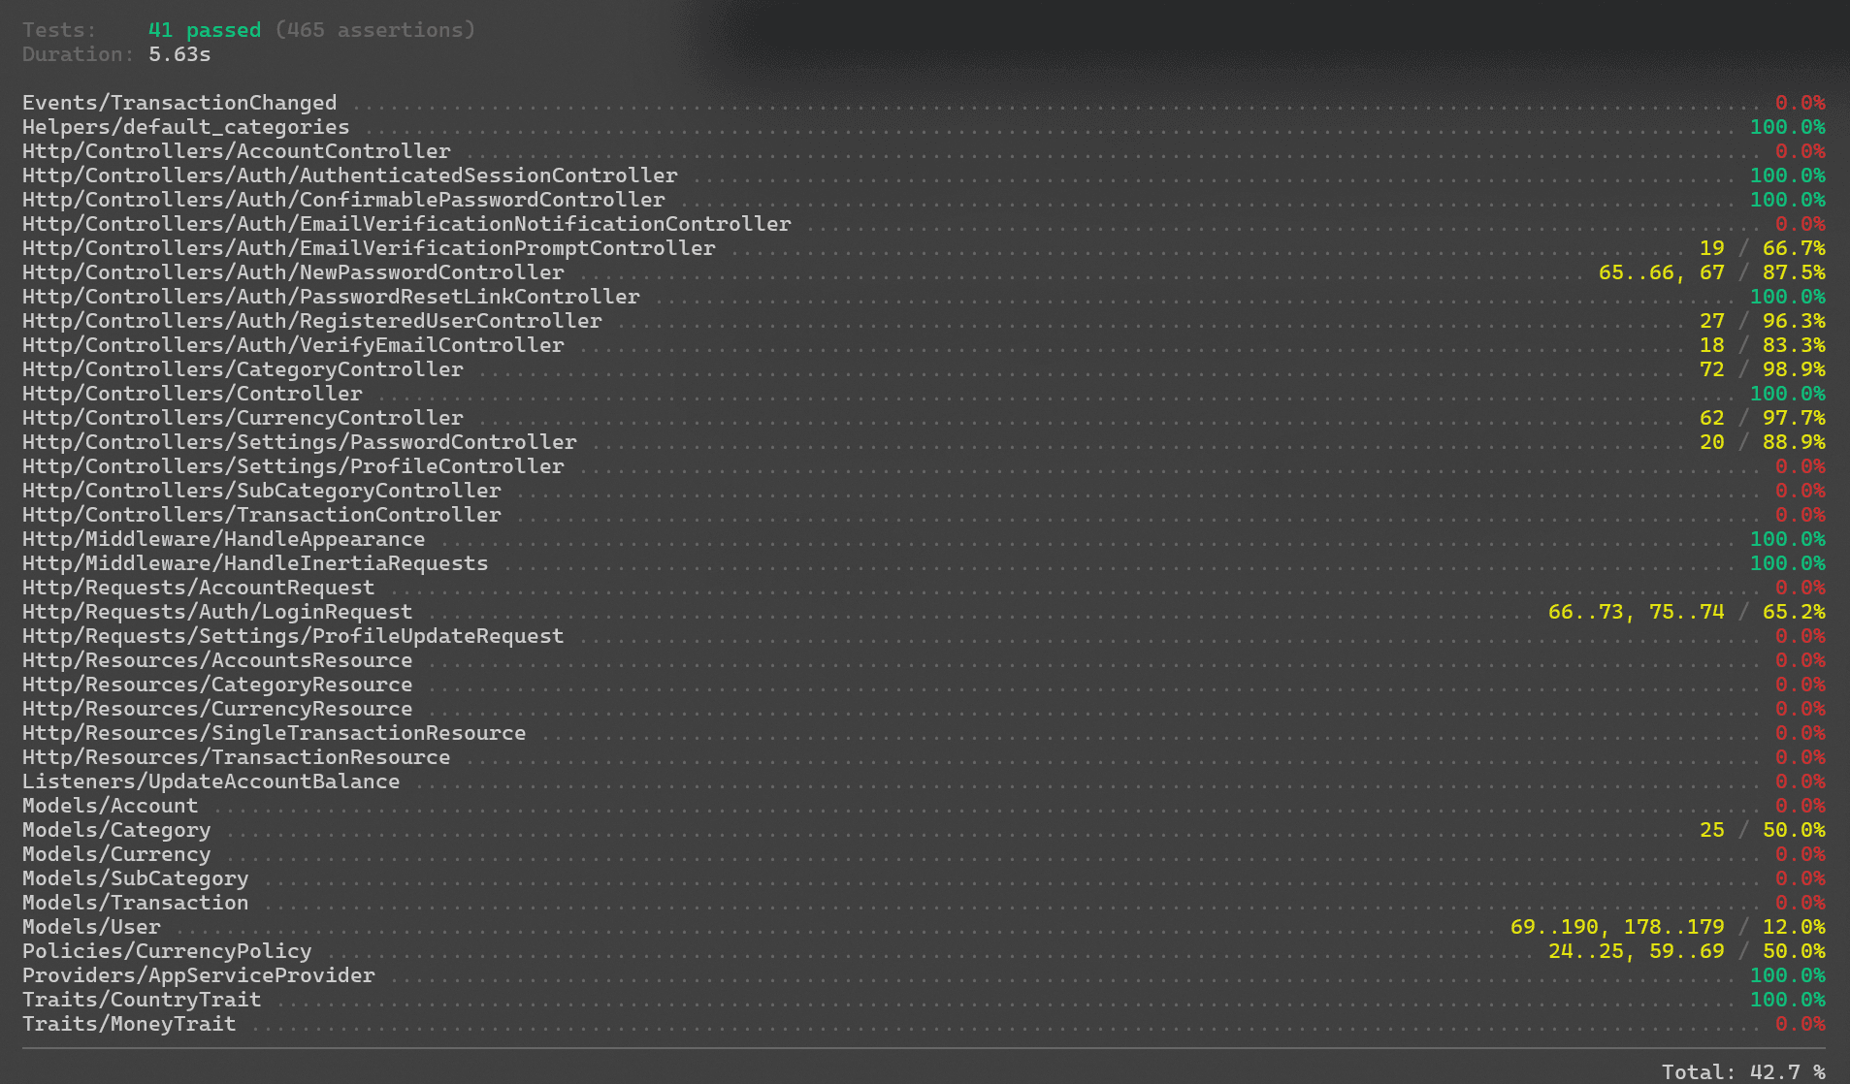Click Http/Controllers/AccountController line
The height and width of the screenshot is (1084, 1850).
click(x=236, y=150)
